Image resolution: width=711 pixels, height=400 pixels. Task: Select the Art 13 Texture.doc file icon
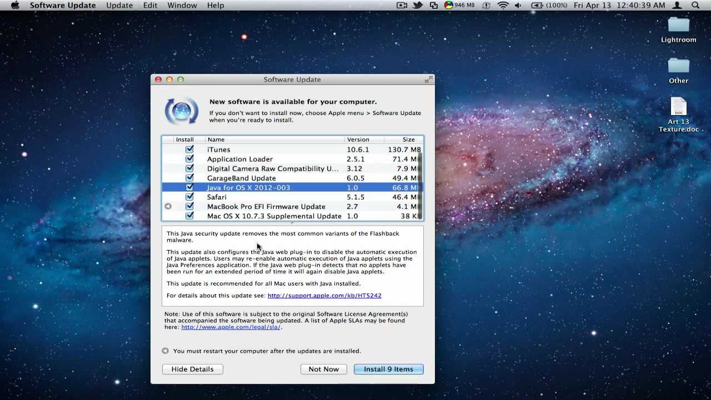tap(678, 107)
